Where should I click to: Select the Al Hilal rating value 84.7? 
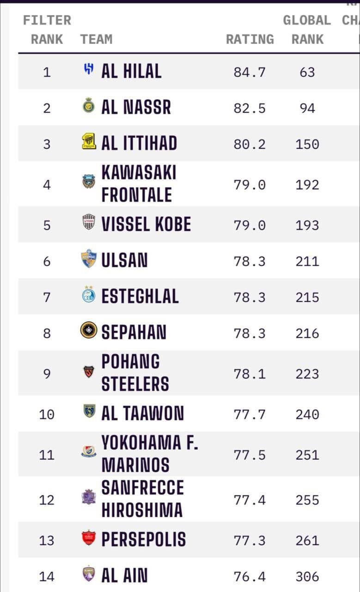[250, 72]
